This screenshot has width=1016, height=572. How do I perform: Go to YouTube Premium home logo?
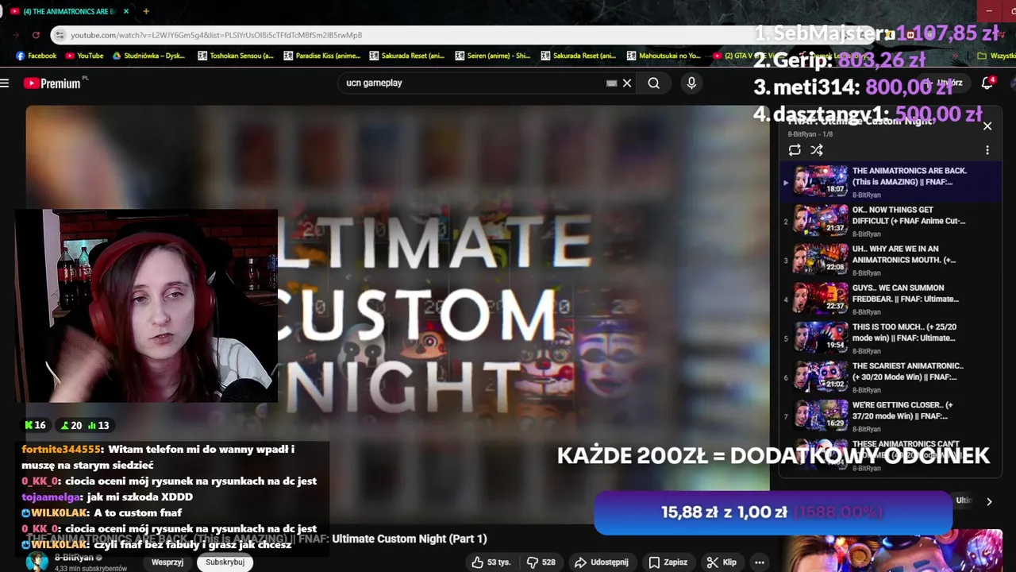(x=54, y=83)
